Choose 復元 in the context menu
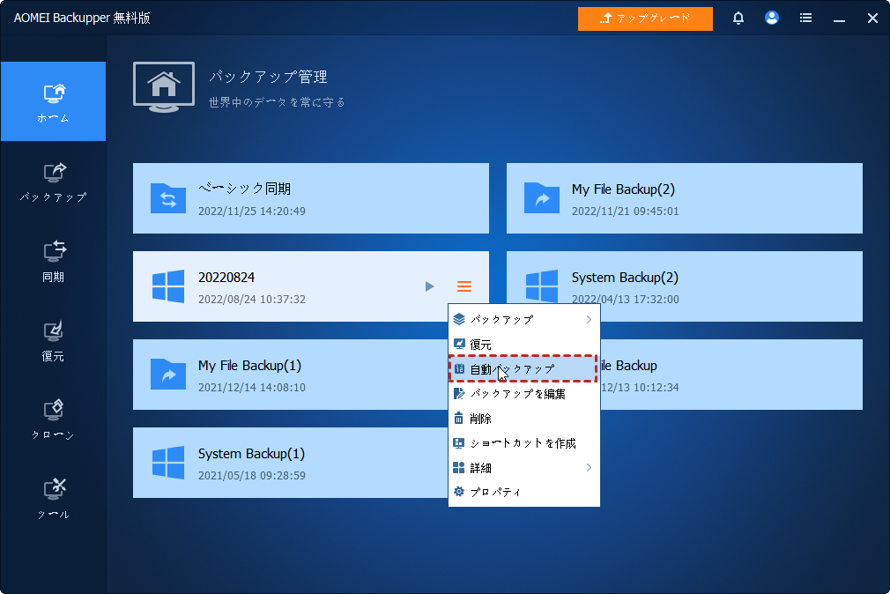The image size is (890, 594). 524,344
